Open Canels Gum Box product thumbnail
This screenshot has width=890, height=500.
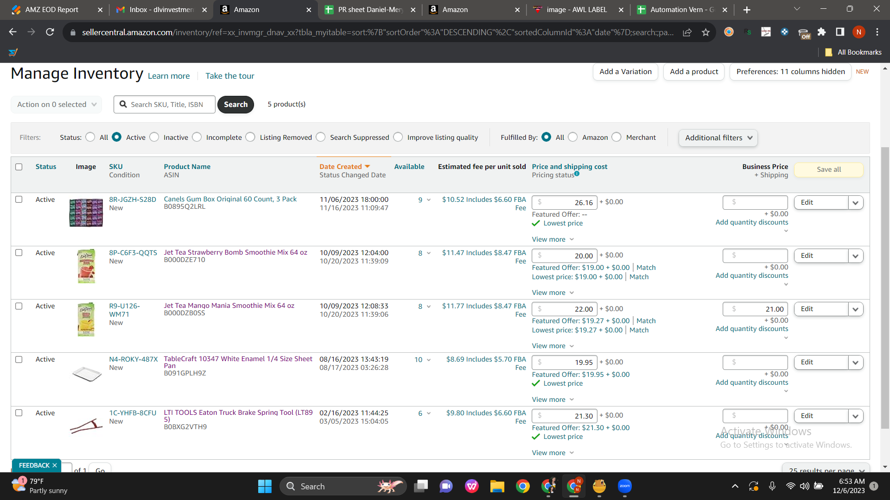pos(86,212)
